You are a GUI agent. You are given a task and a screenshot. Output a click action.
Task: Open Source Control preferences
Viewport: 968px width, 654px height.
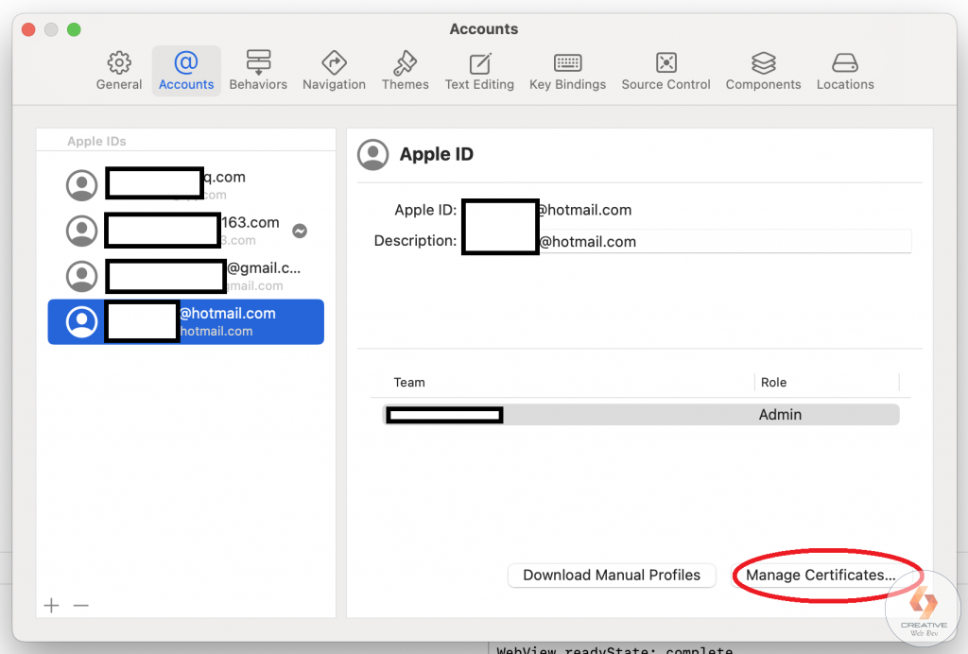665,70
